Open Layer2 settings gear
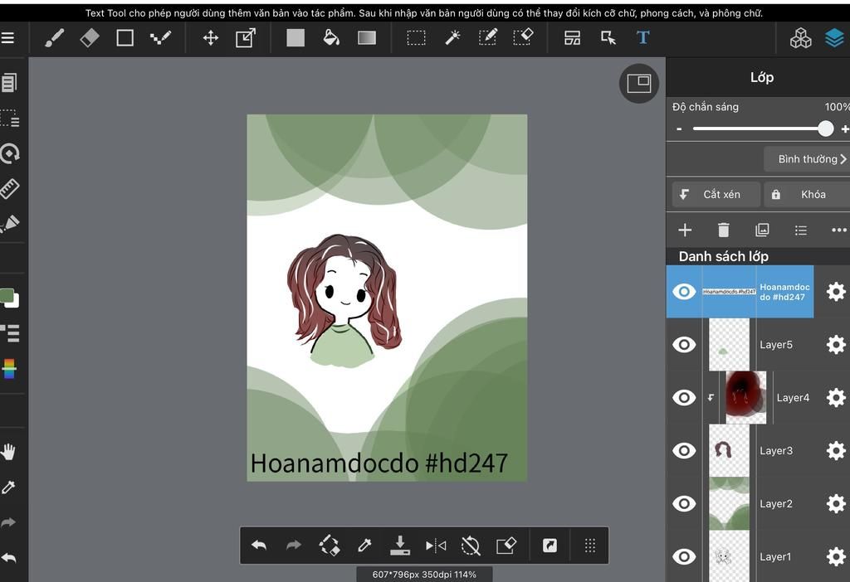850x582 pixels. tap(836, 503)
